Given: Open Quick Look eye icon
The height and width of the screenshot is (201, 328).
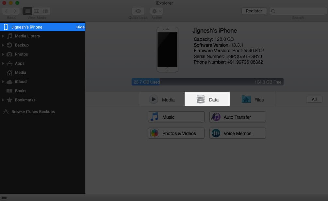Looking at the screenshot, I should tap(138, 11).
